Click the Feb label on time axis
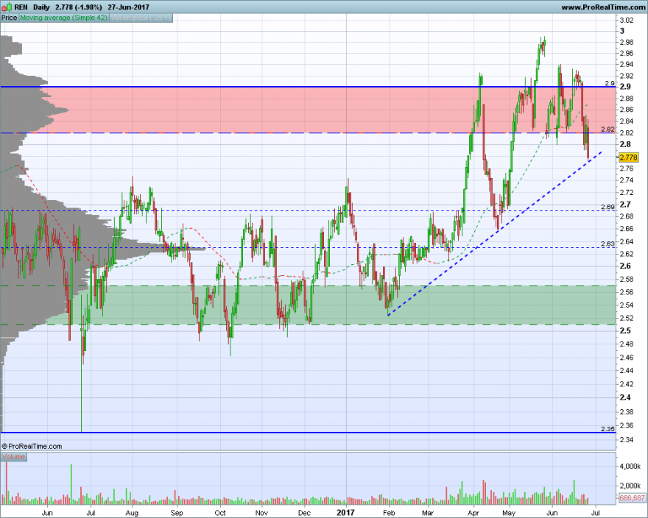The height and width of the screenshot is (518, 648). click(389, 513)
